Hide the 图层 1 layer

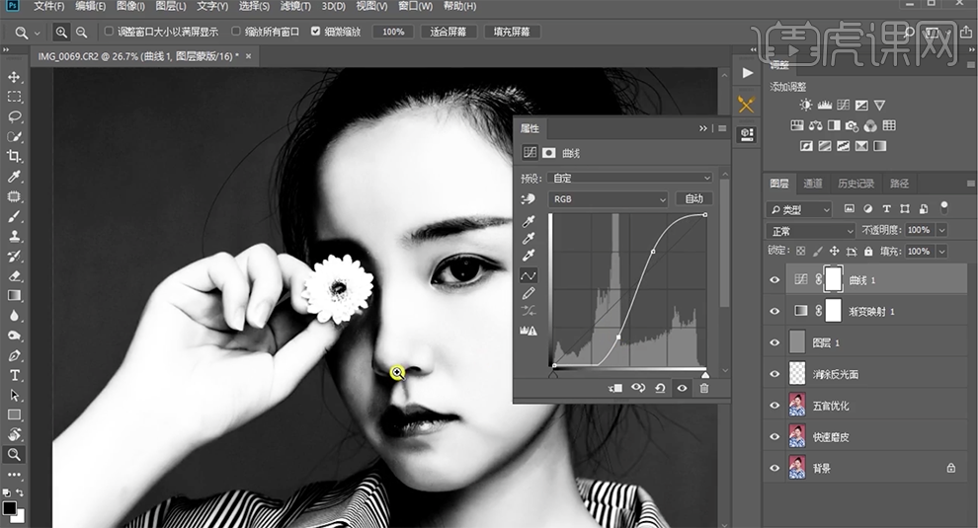point(774,342)
